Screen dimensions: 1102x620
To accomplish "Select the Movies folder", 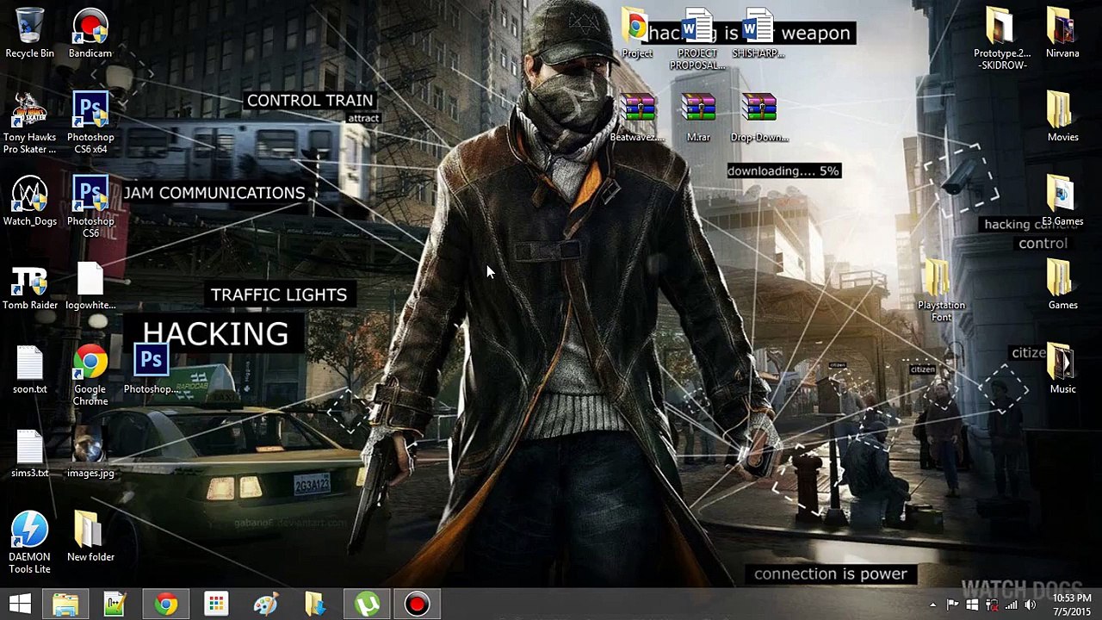I will point(1062,118).
